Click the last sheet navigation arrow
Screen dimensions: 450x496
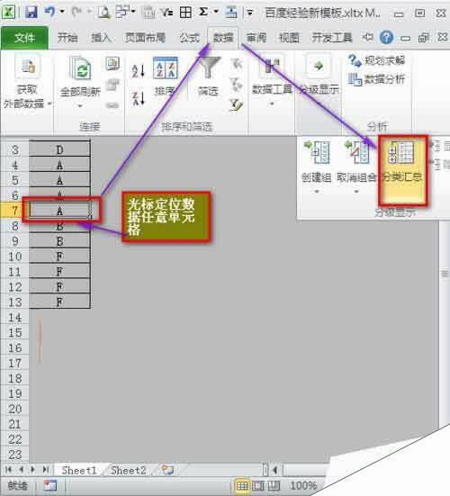click(45, 470)
